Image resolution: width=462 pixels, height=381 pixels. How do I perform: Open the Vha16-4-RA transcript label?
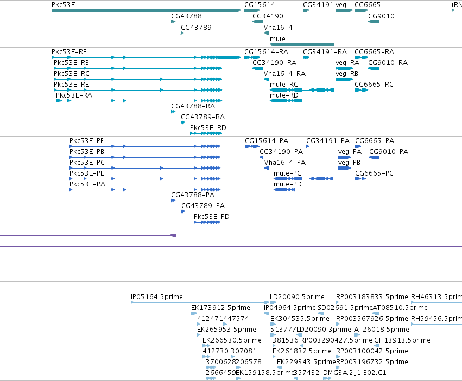pos(284,74)
